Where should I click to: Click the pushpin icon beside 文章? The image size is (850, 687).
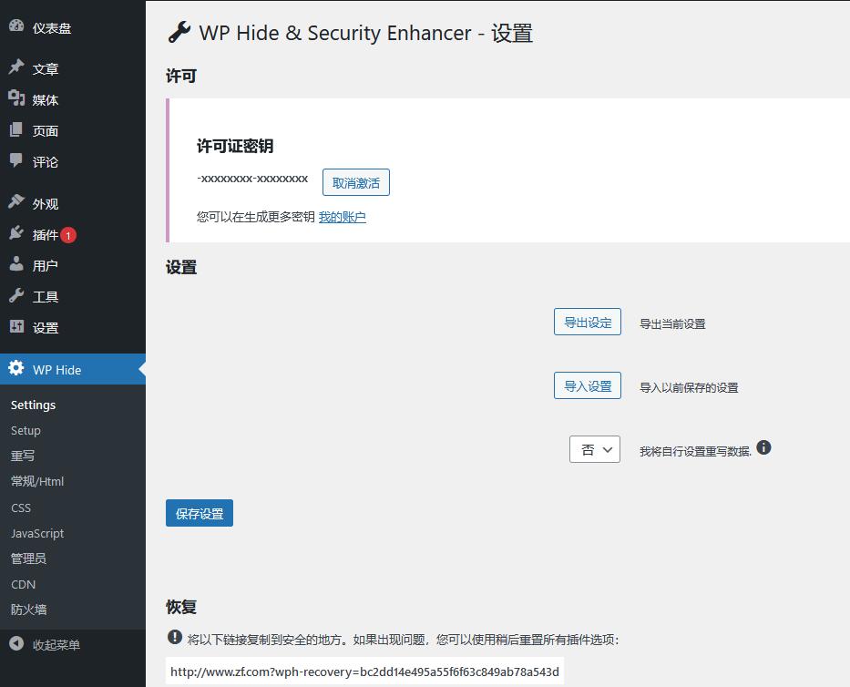pos(16,67)
